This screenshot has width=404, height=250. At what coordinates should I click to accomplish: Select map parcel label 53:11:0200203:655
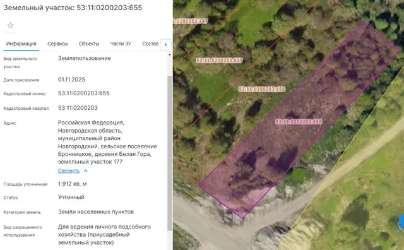[x=299, y=122]
